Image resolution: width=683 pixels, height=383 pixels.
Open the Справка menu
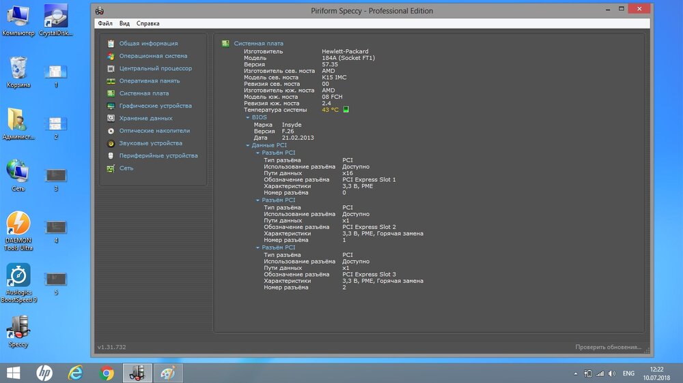[148, 23]
